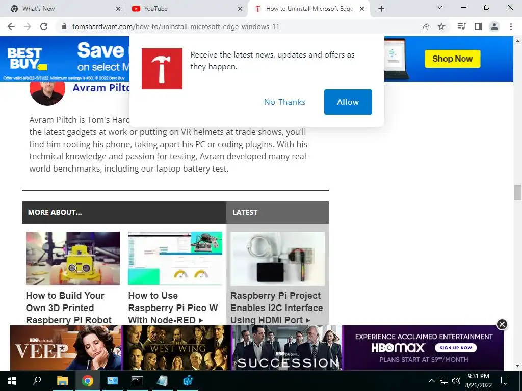Open How to Build Your Own 3D Printed article
522x391 pixels.
tap(69, 308)
